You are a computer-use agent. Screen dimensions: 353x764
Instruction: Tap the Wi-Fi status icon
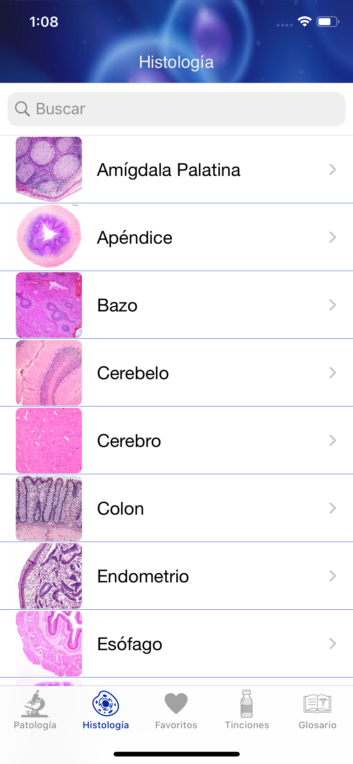(304, 22)
